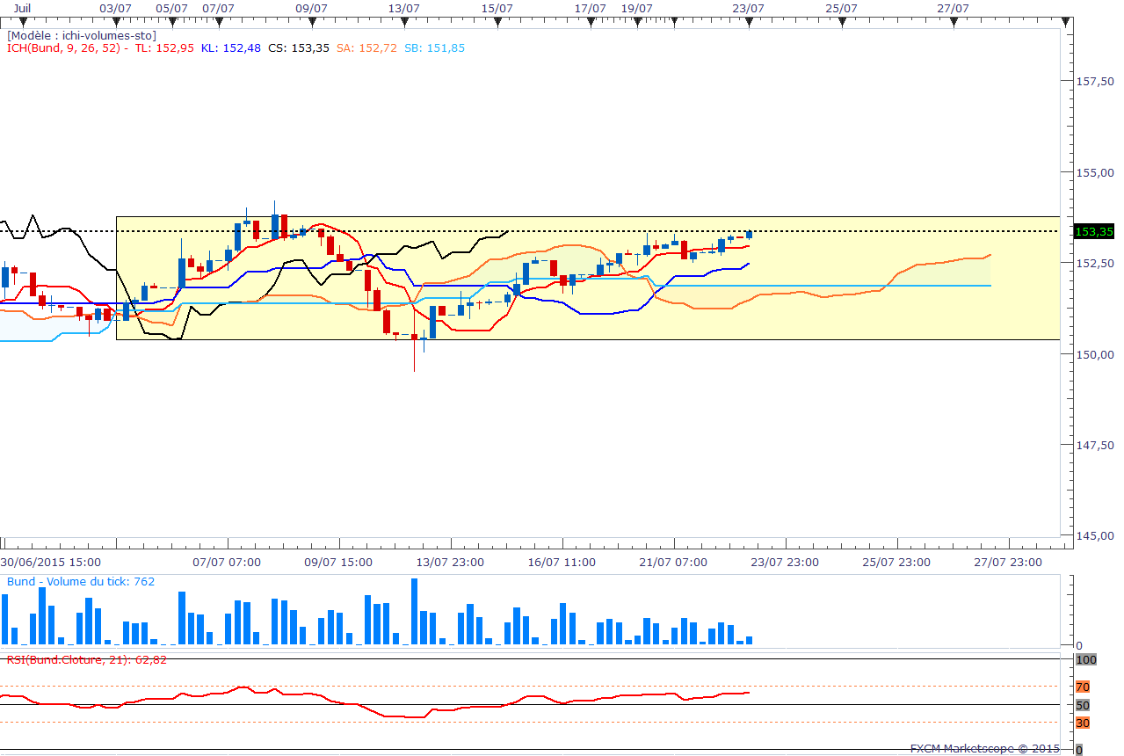This screenshot has width=1124, height=756.
Task: Select the ICH(Bund, 9, 26, 52) indicator label
Action: coord(63,47)
